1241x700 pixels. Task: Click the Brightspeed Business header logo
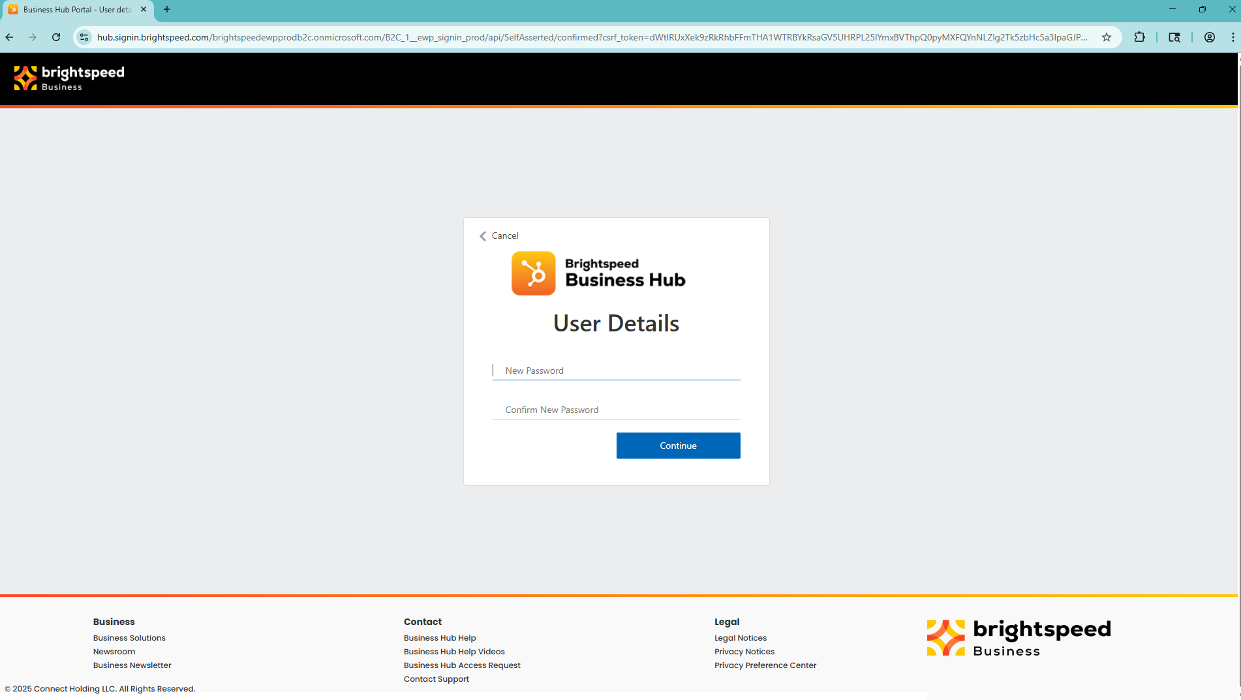click(69, 78)
